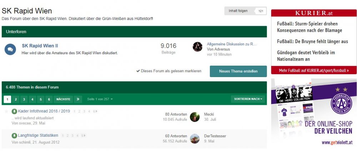Image resolution: width=357 pixels, height=151 pixels.
Task: Click 9.016 Beiträge count
Action: [x=169, y=48]
